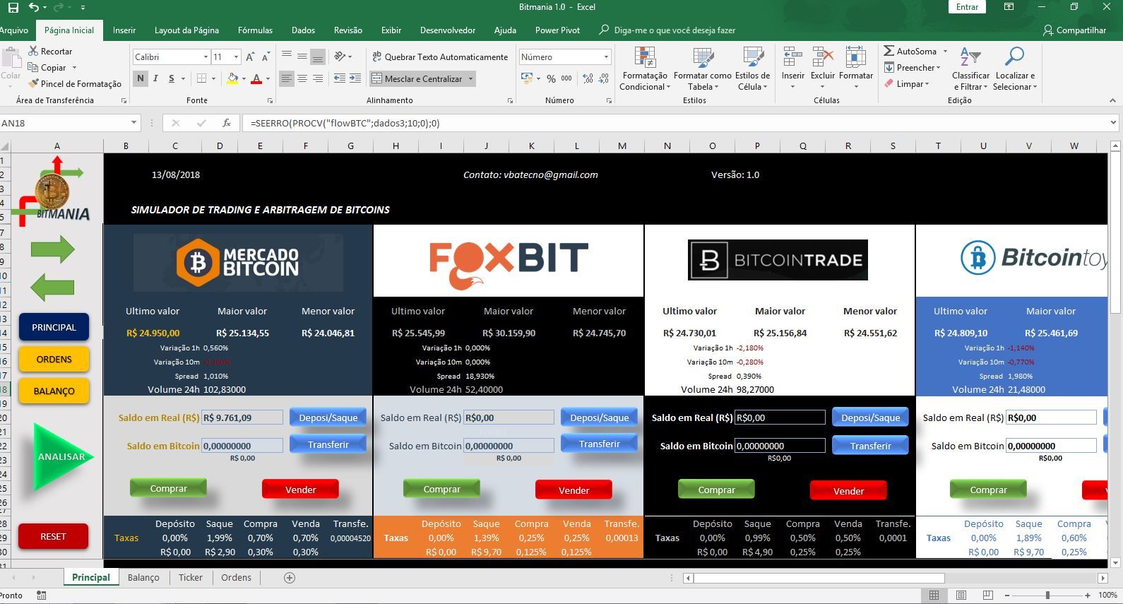Viewport: 1123px width, 604px height.
Task: Click the green right arrow shape
Action: coord(53,249)
